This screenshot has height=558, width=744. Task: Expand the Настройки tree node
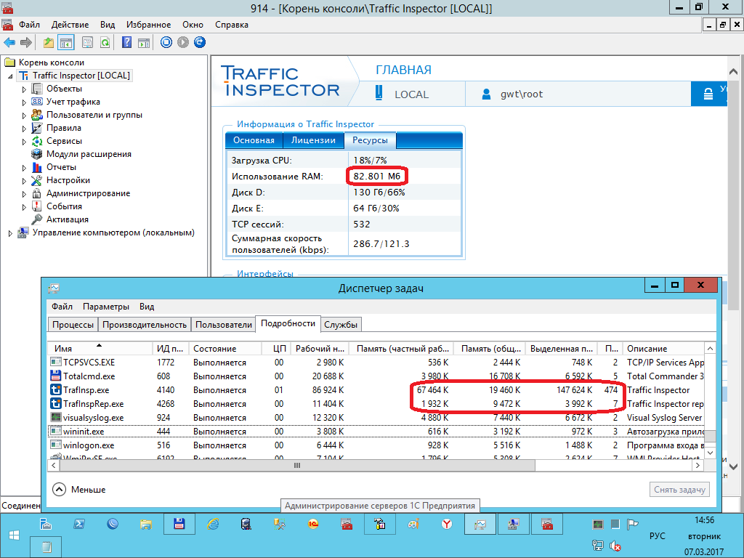coord(24,181)
